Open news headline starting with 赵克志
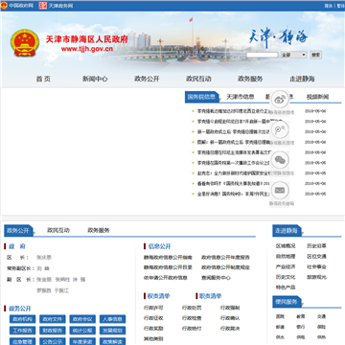345x345 pixels. (234, 173)
